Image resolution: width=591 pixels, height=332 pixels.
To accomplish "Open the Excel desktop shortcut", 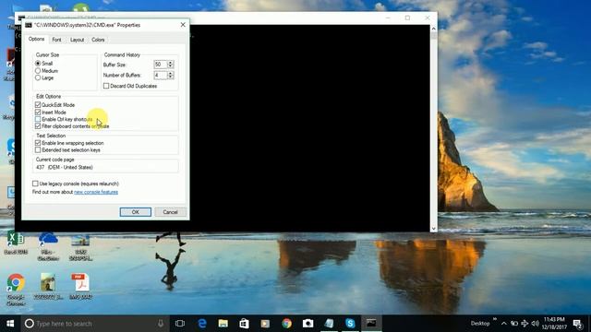I will pyautogui.click(x=16, y=243).
